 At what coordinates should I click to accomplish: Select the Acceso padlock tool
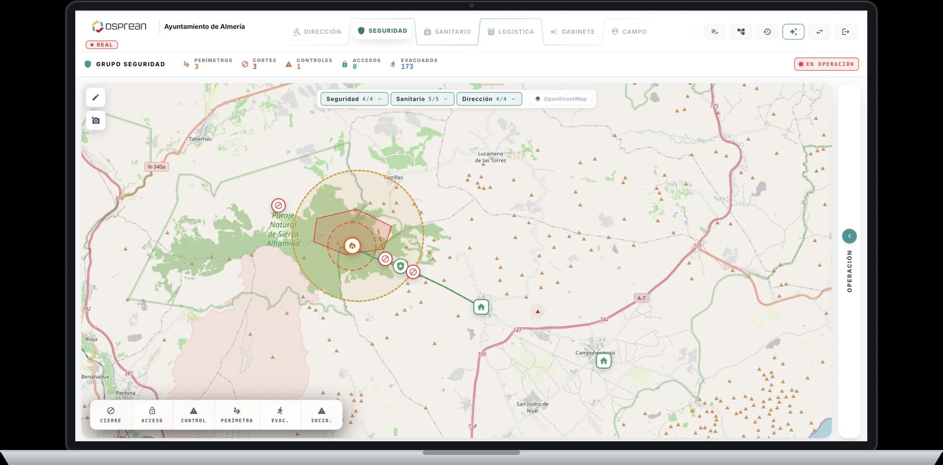click(152, 415)
